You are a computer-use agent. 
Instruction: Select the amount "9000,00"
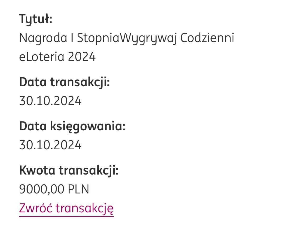click(42, 189)
